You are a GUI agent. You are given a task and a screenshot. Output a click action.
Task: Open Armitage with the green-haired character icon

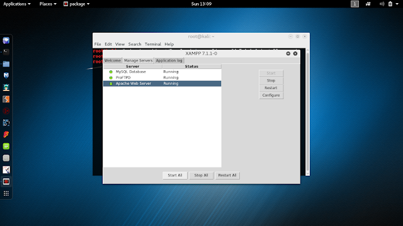point(6,87)
